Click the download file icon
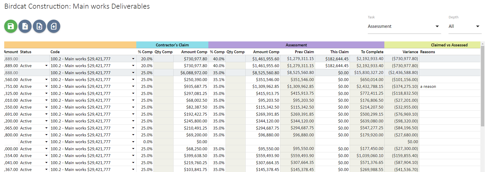This screenshot has width=488, height=172. 54,26
